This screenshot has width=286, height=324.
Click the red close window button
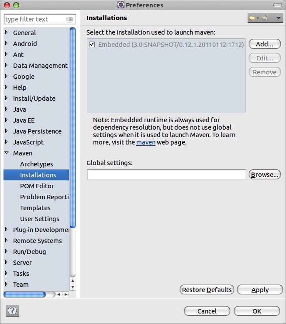point(7,5)
